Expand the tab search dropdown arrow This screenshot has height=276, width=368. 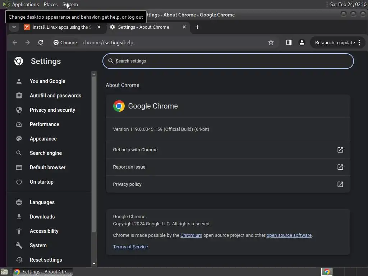[x=14, y=27]
